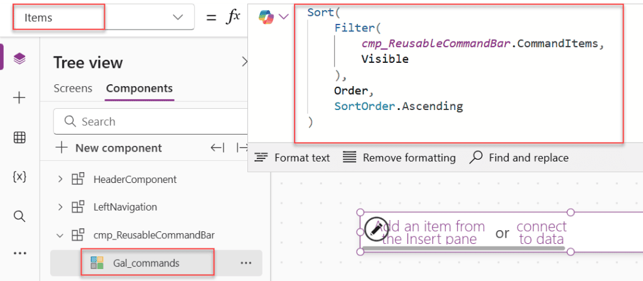This screenshot has width=643, height=281.
Task: Switch to the Screens tab
Action: [x=73, y=89]
